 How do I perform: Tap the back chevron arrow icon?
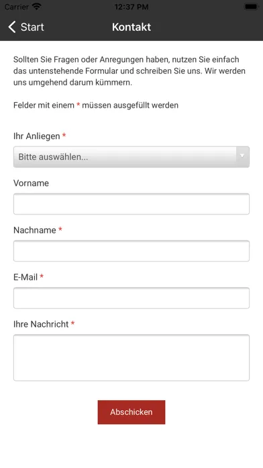coord(11,27)
